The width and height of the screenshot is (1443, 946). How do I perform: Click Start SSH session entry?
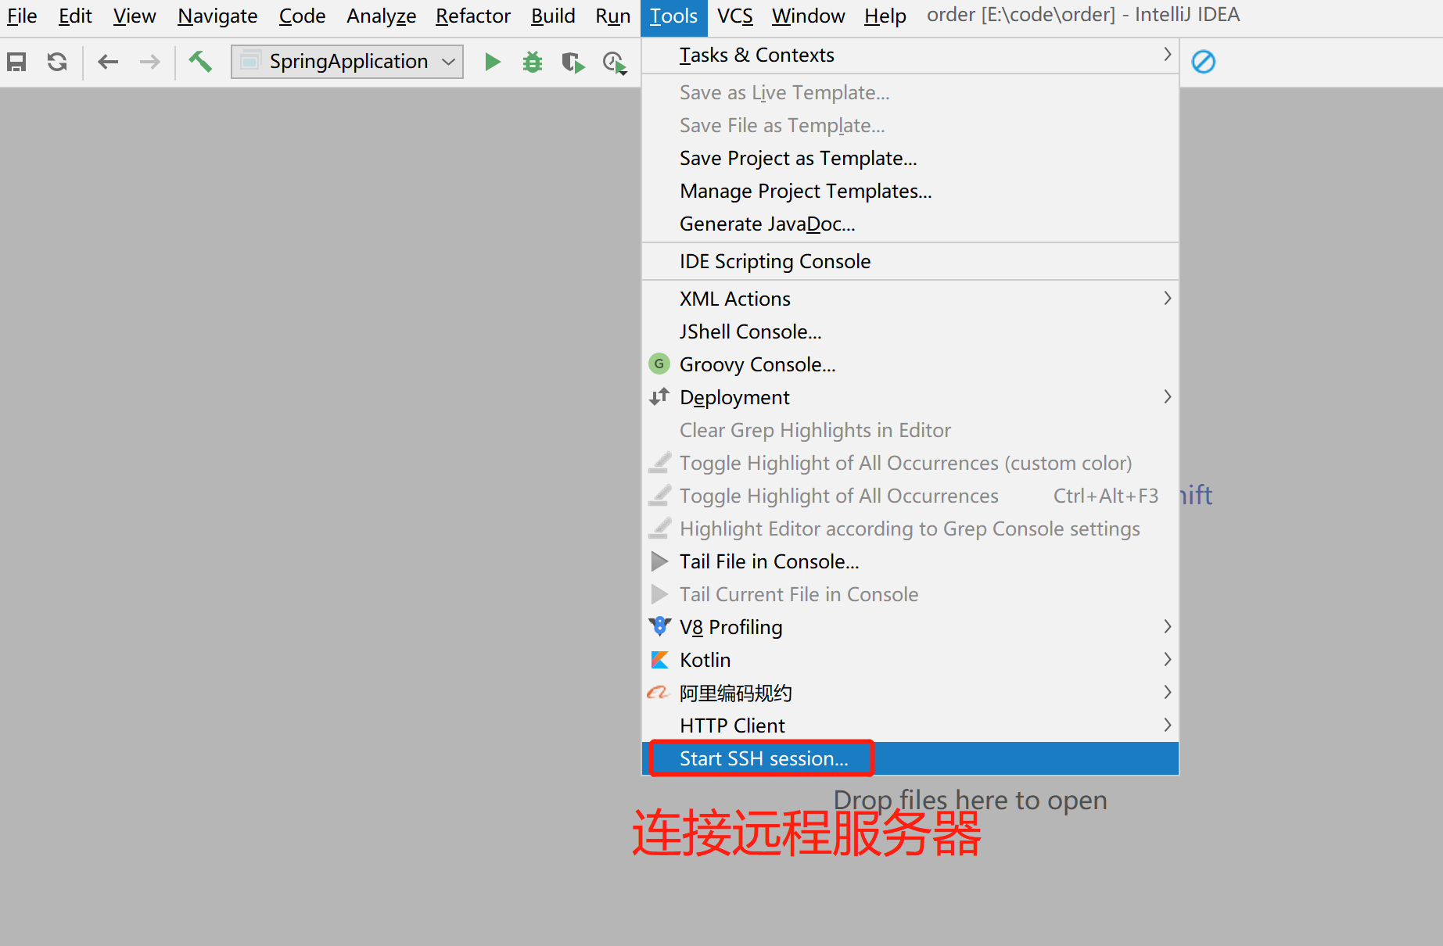tap(760, 758)
